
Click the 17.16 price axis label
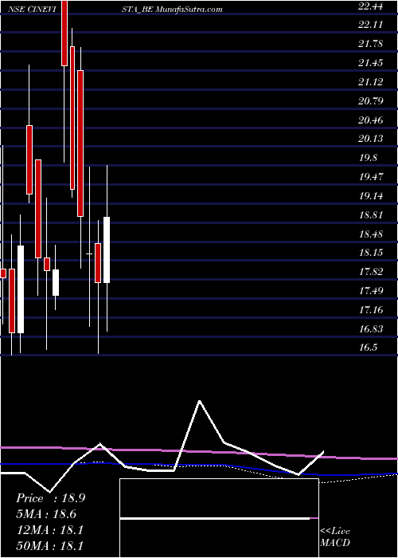pos(371,310)
